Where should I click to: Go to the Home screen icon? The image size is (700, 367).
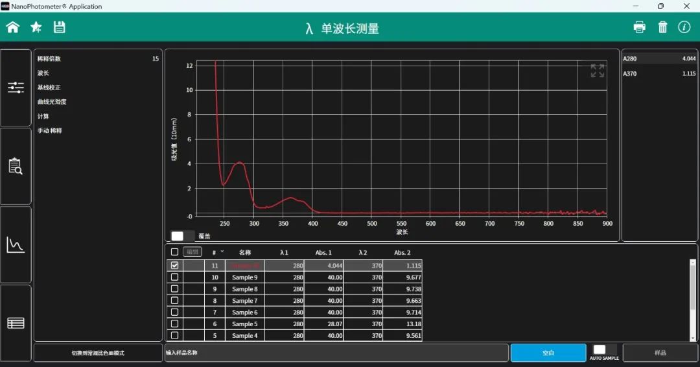(x=12, y=27)
